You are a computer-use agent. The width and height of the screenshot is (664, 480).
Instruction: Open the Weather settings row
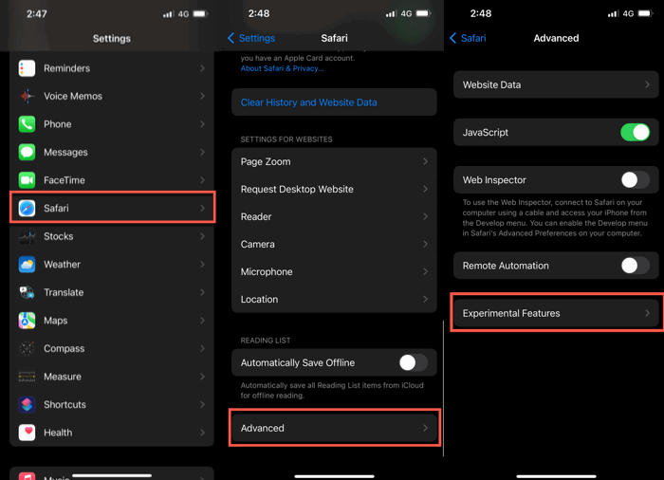coord(112,265)
